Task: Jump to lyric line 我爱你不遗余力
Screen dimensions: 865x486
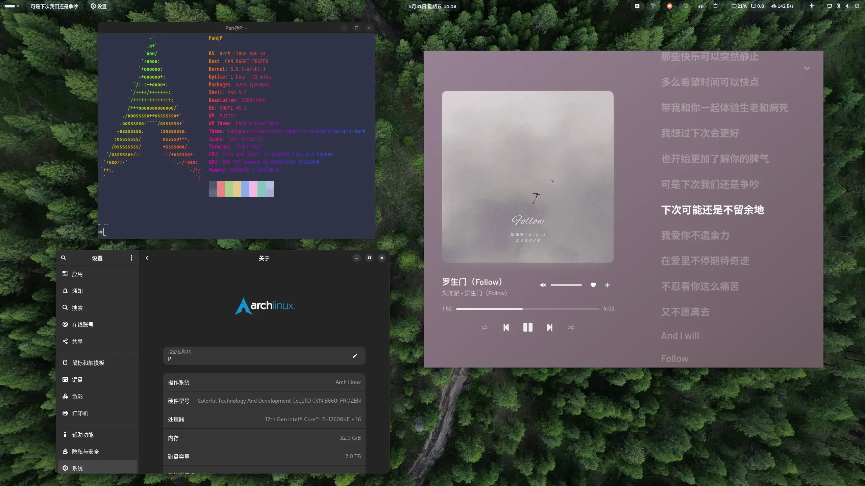Action: pos(695,235)
